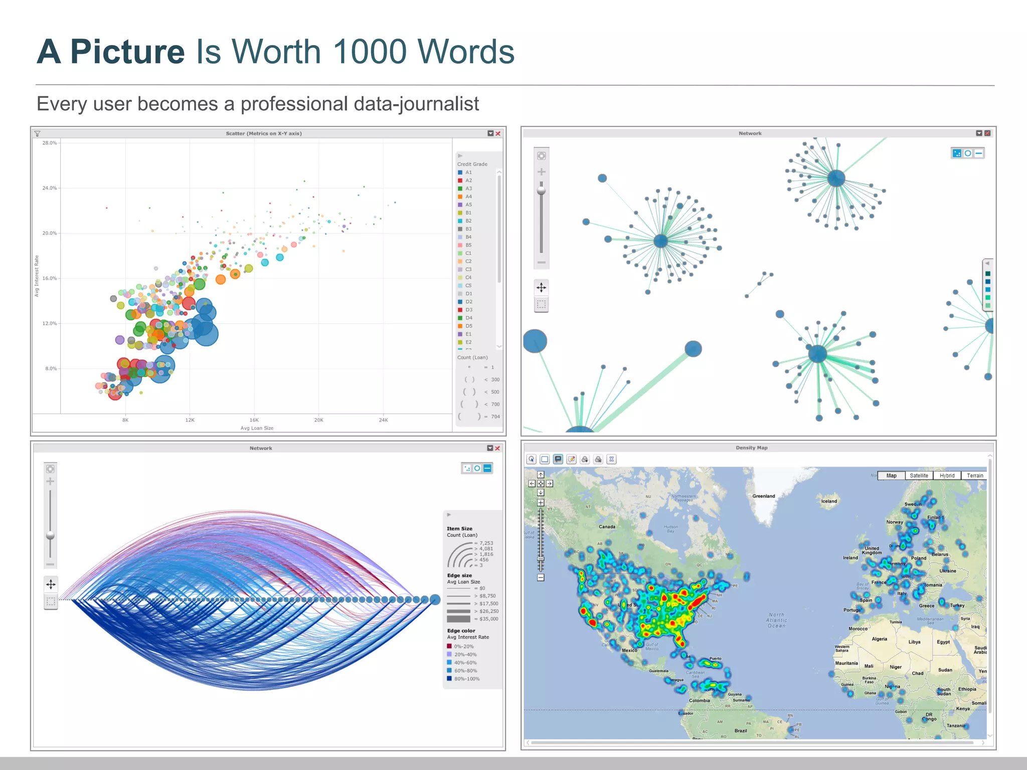
Task: Click the note edit tool in Density Map
Action: [x=571, y=459]
